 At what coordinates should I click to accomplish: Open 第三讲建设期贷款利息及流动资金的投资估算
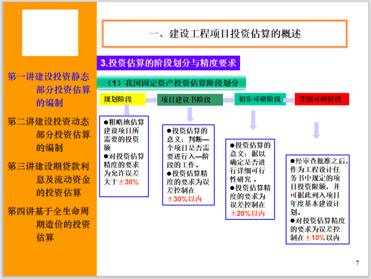[49, 179]
